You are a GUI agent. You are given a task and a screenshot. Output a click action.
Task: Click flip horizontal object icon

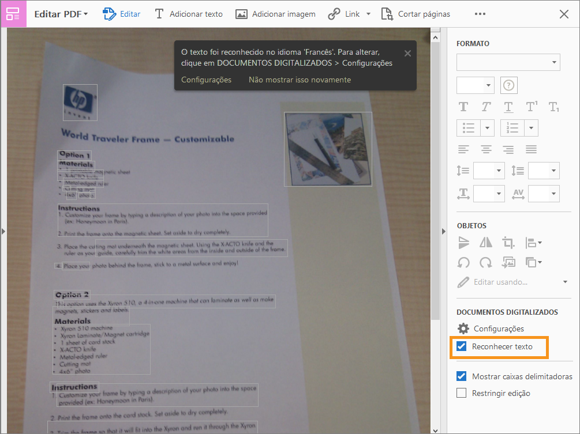pos(486,243)
